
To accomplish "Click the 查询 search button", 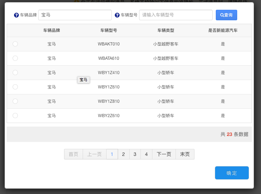I will (x=226, y=15).
